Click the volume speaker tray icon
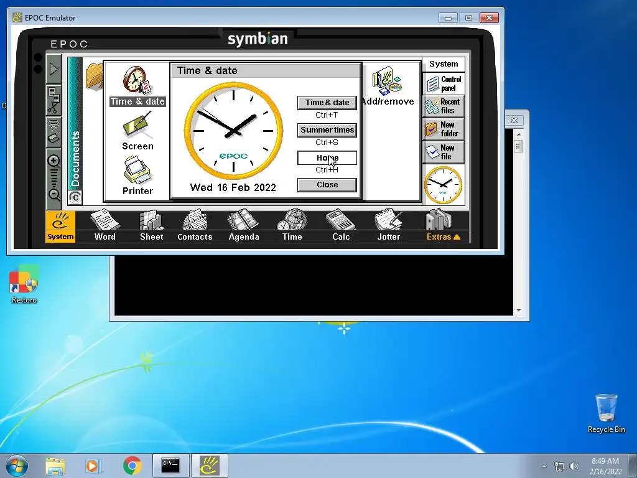Image resolution: width=637 pixels, height=478 pixels. 574,466
